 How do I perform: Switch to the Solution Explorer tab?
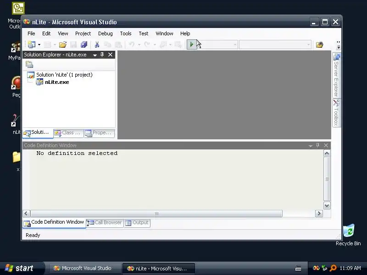tap(38, 132)
